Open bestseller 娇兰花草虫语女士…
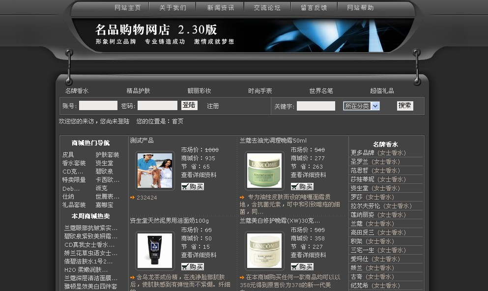 91,253
